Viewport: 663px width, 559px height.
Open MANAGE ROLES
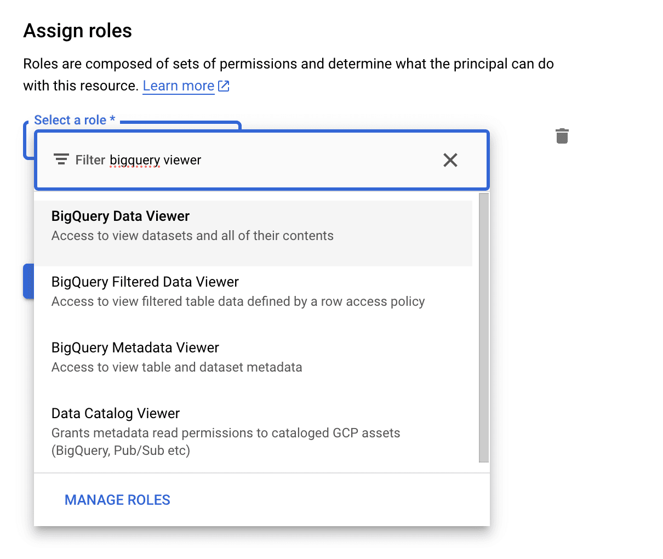117,500
